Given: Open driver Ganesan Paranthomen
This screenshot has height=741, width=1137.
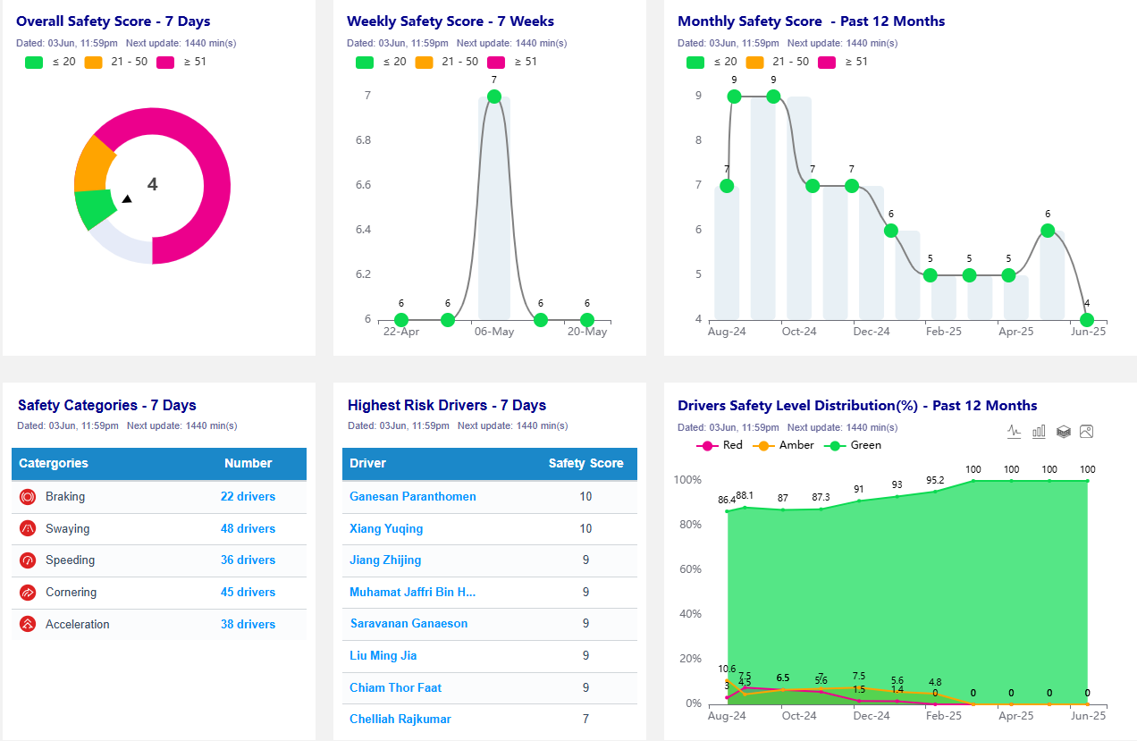Looking at the screenshot, I should 412,497.
